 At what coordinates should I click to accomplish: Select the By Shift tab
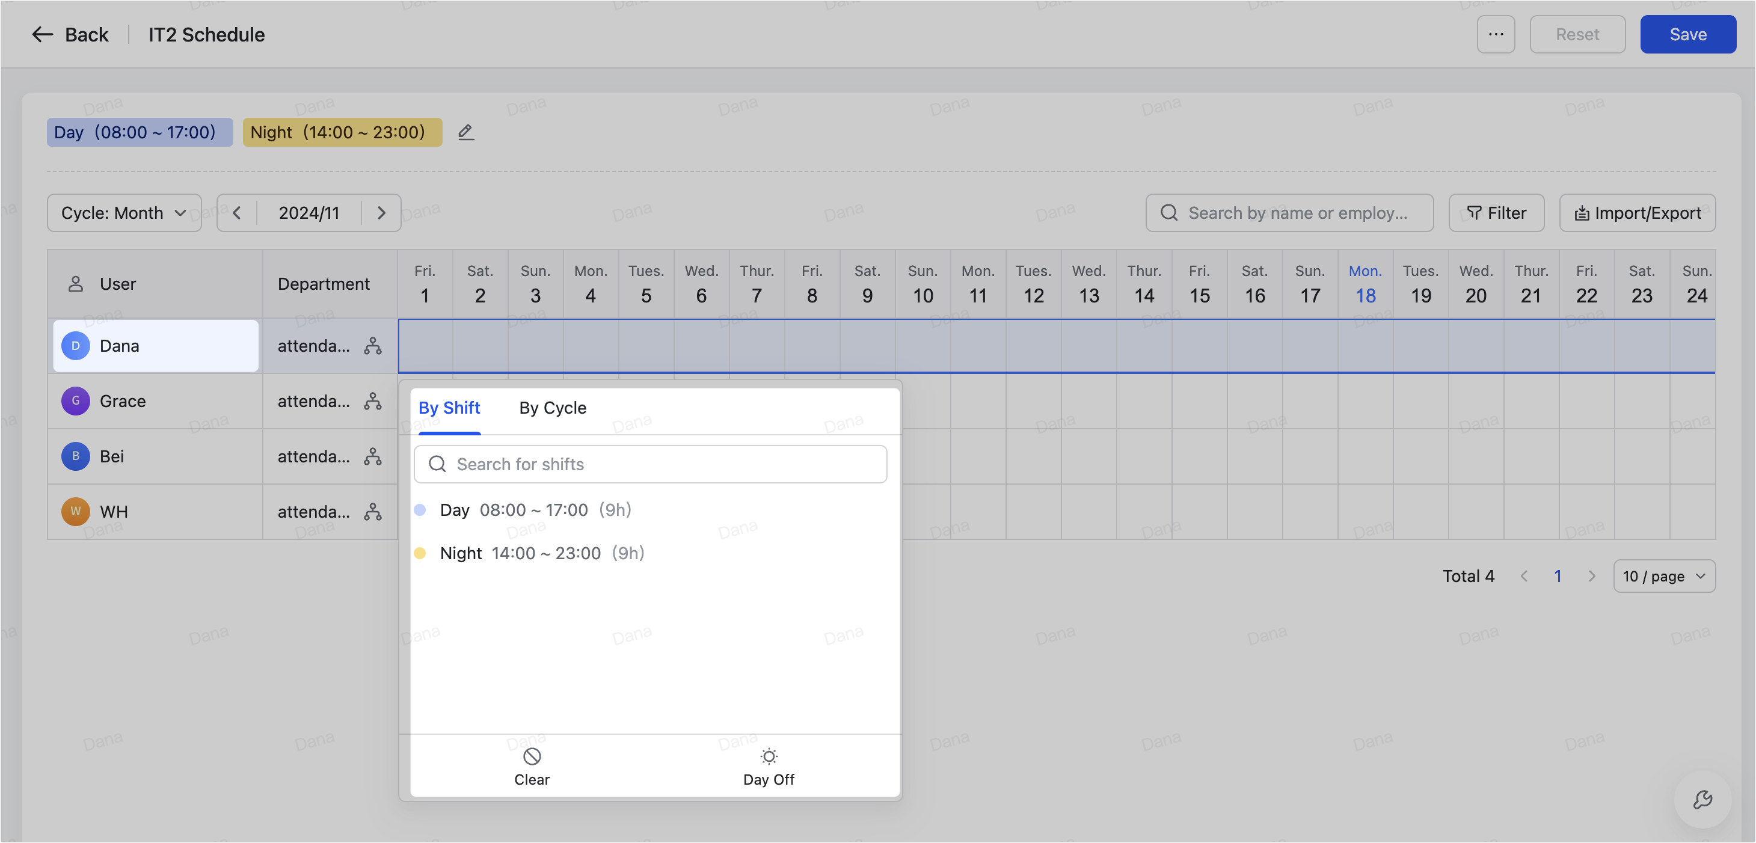[449, 408]
